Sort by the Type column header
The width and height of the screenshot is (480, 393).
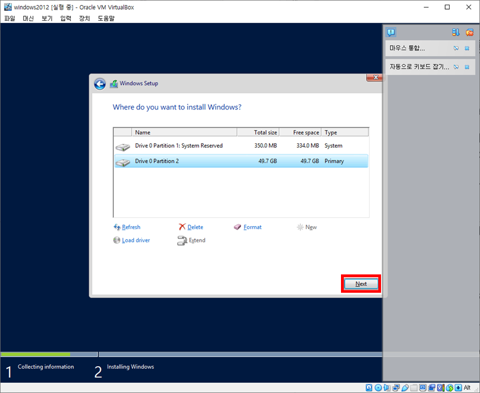pyautogui.click(x=345, y=132)
